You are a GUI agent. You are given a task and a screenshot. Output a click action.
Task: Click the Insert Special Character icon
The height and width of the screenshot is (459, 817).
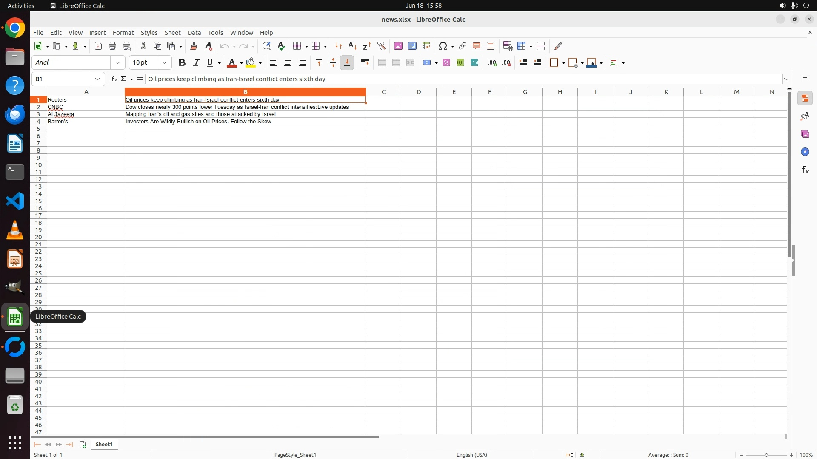tap(443, 46)
